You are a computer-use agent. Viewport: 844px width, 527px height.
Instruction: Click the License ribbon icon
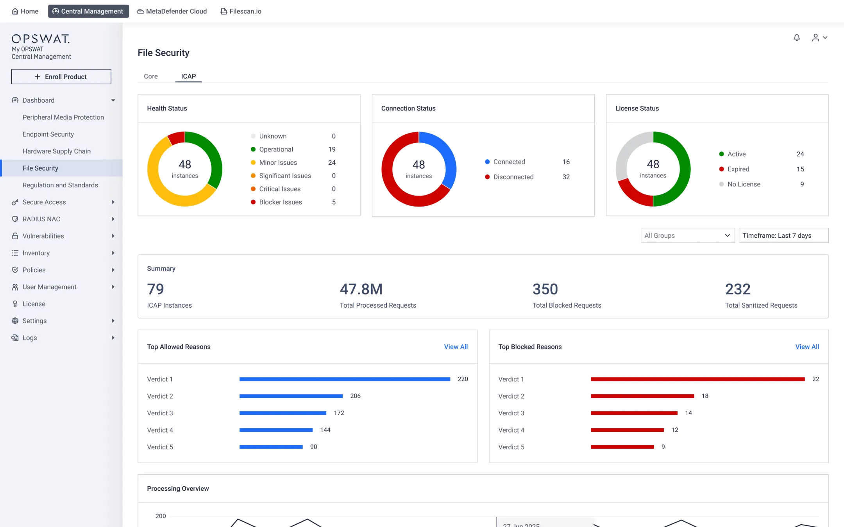15,304
